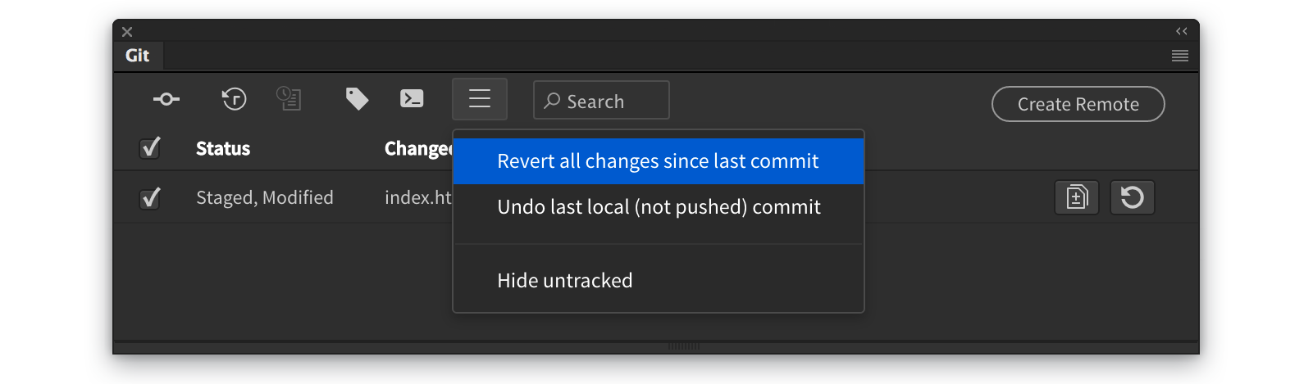Image resolution: width=1313 pixels, height=384 pixels.
Task: Click the diff icon for index.html
Action: [x=1076, y=197]
